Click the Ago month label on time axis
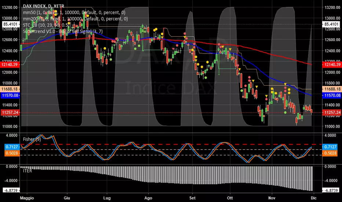The width and height of the screenshot is (342, 202). [148, 198]
